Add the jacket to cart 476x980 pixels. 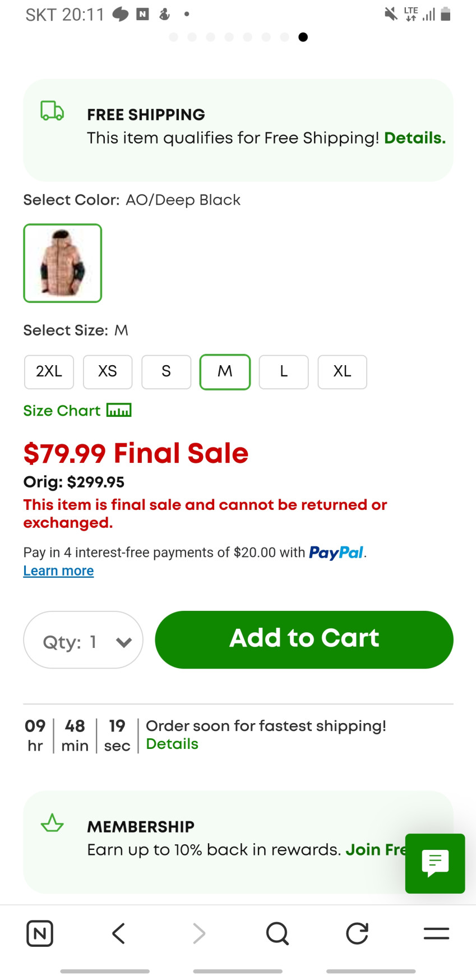(x=304, y=639)
